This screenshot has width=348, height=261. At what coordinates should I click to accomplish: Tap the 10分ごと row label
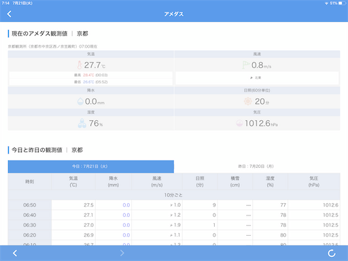click(173, 195)
